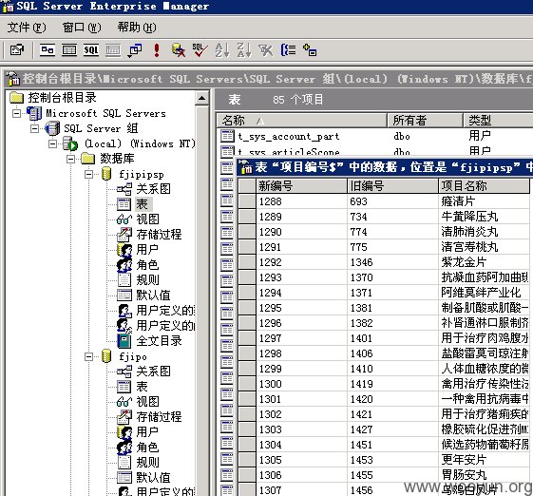Viewport: 533px width, 496px height.
Task: Click cell 693 in 旧编号 column
Action: tap(393, 201)
